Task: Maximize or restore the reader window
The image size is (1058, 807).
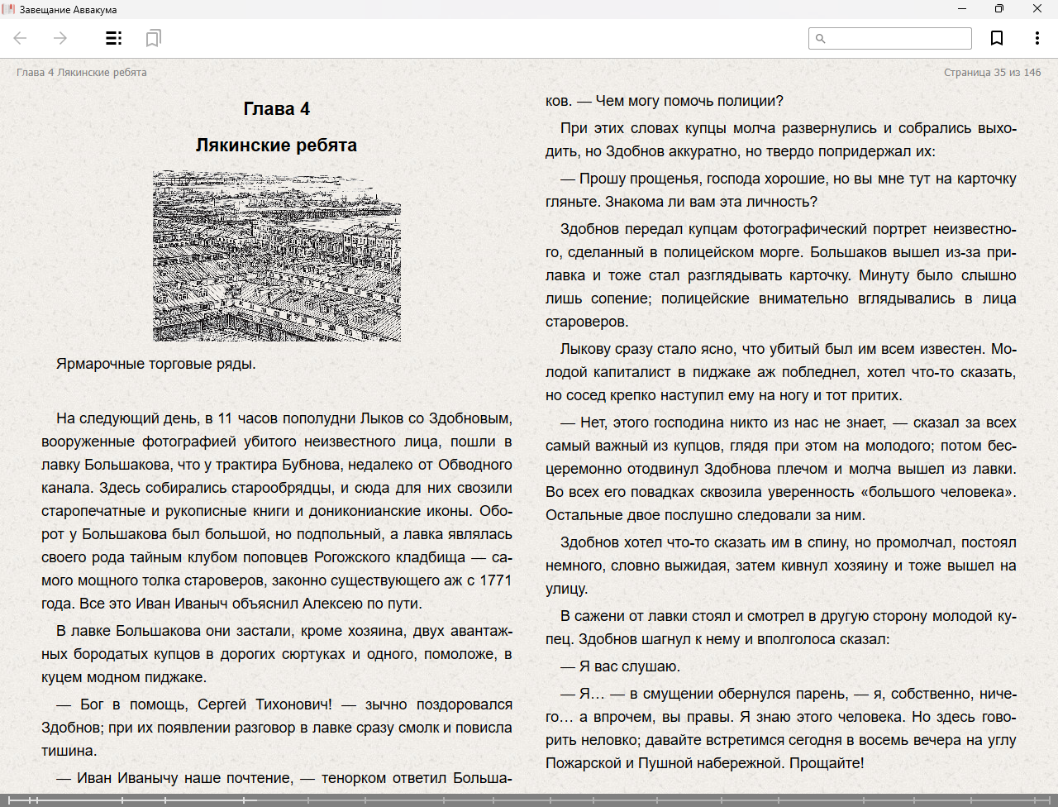Action: point(999,9)
